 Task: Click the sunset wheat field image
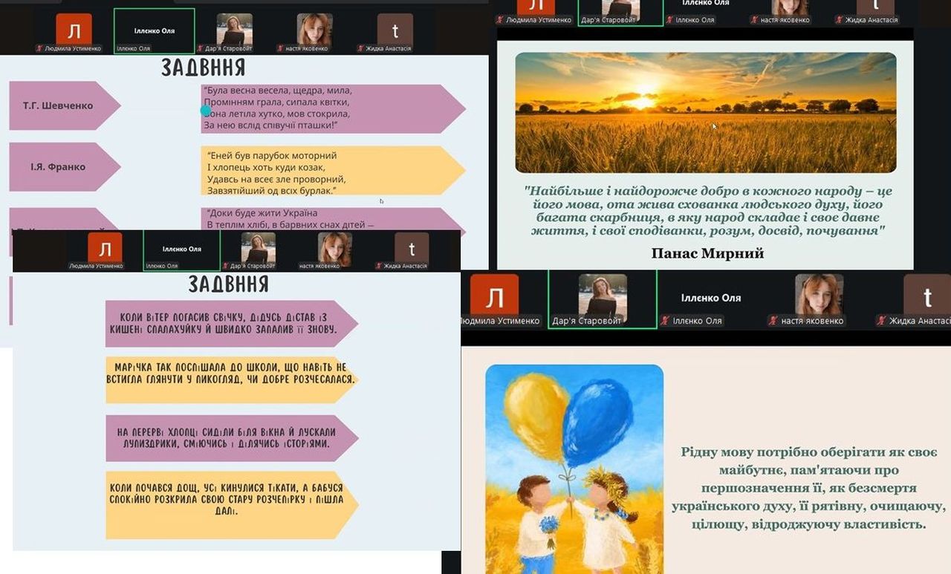pyautogui.click(x=705, y=112)
